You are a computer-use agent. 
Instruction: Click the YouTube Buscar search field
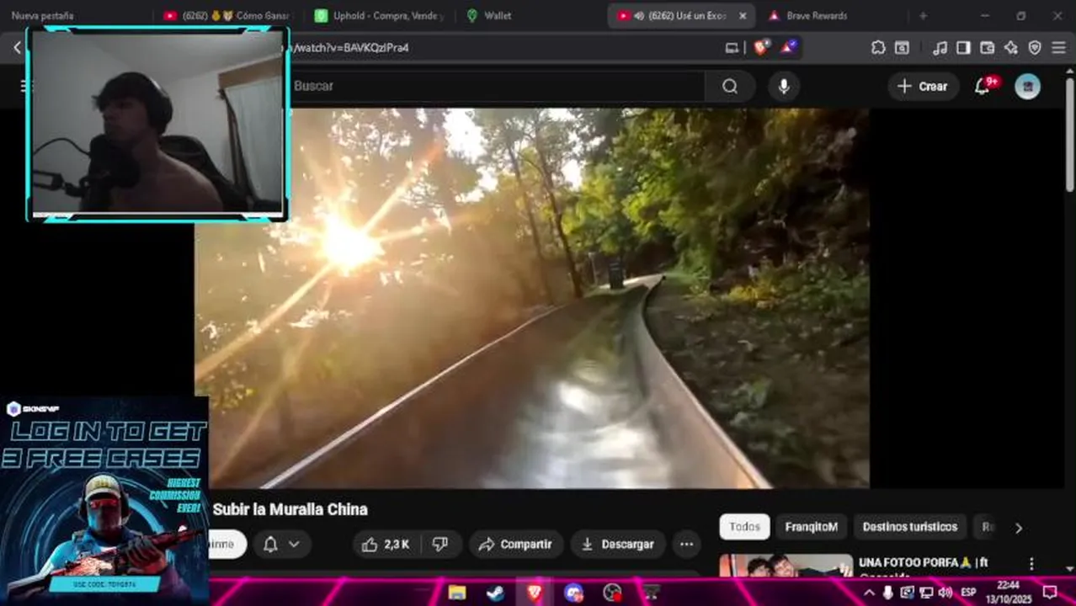pyautogui.click(x=498, y=86)
